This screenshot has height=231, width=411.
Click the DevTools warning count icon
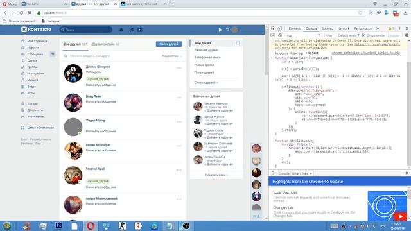391,28
